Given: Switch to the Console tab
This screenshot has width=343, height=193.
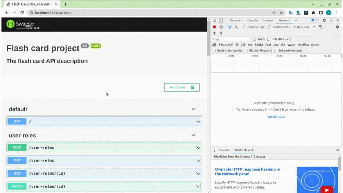Looking at the screenshot, I should click(x=252, y=20).
